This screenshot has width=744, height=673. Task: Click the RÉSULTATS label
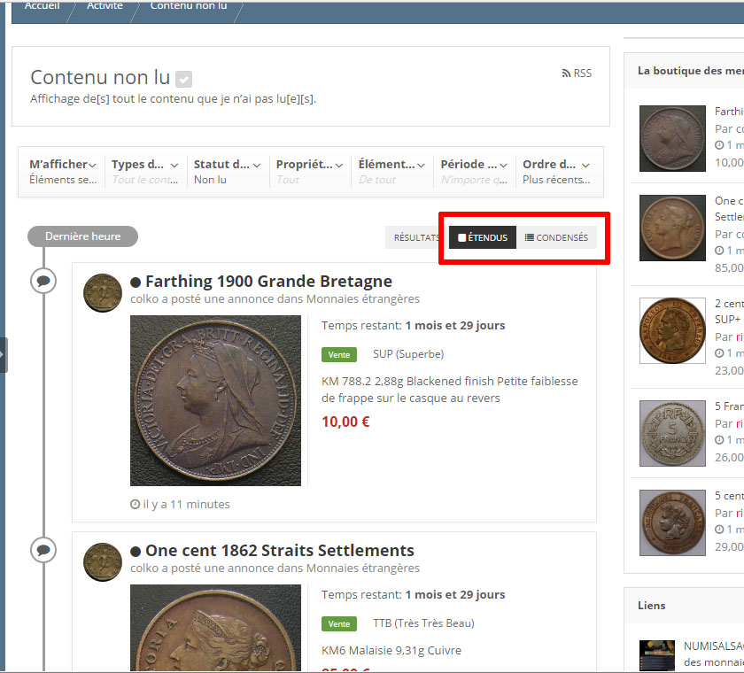(x=416, y=237)
